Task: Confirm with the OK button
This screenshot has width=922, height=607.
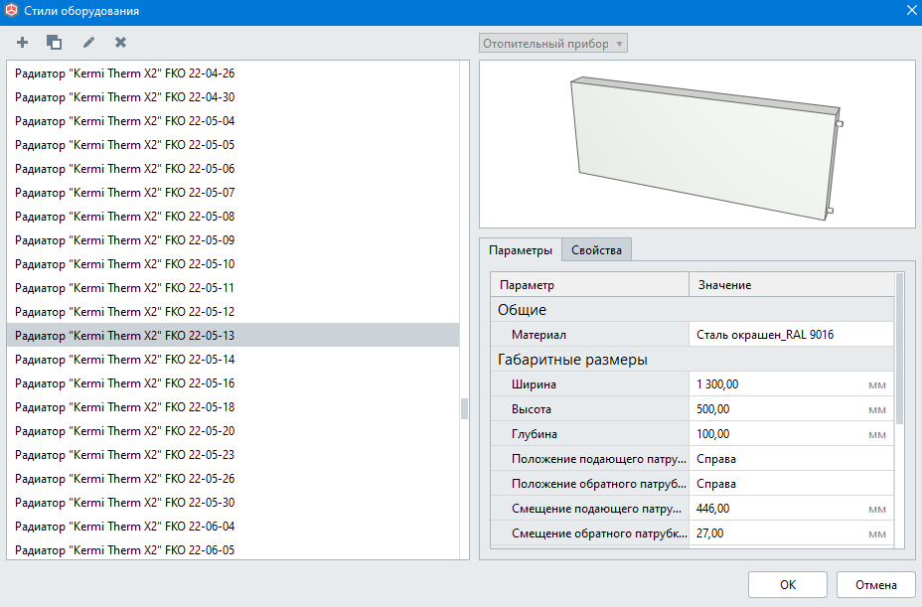Action: pyautogui.click(x=787, y=585)
